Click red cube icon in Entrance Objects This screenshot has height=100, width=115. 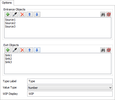[109, 14]
